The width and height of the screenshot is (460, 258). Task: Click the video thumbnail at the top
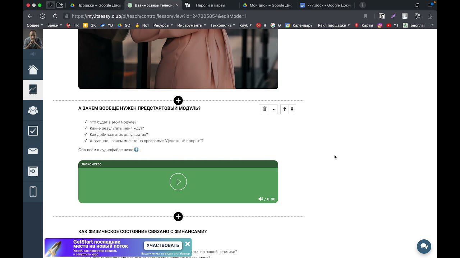pos(178,59)
